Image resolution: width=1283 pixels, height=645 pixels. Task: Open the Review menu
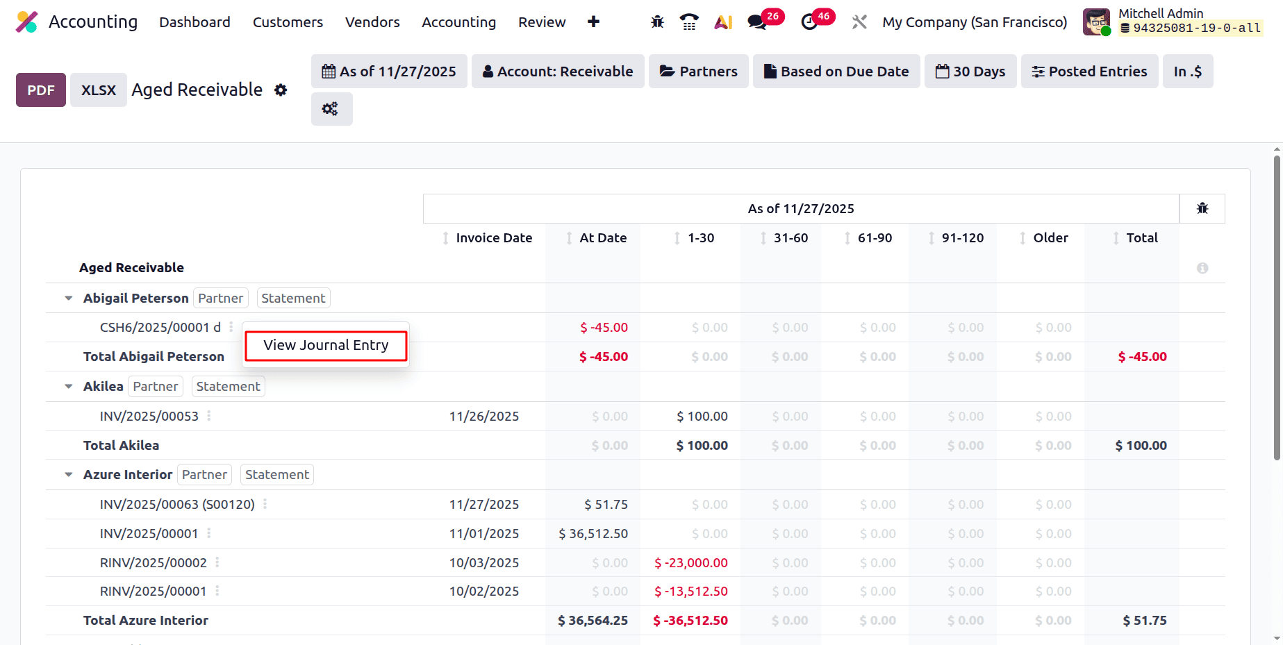[542, 22]
